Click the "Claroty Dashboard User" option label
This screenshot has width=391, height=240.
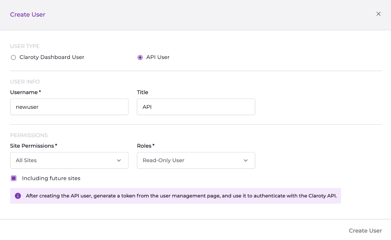click(x=52, y=57)
